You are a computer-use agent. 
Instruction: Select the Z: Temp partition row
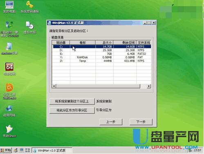pyautogui.click(x=102, y=61)
